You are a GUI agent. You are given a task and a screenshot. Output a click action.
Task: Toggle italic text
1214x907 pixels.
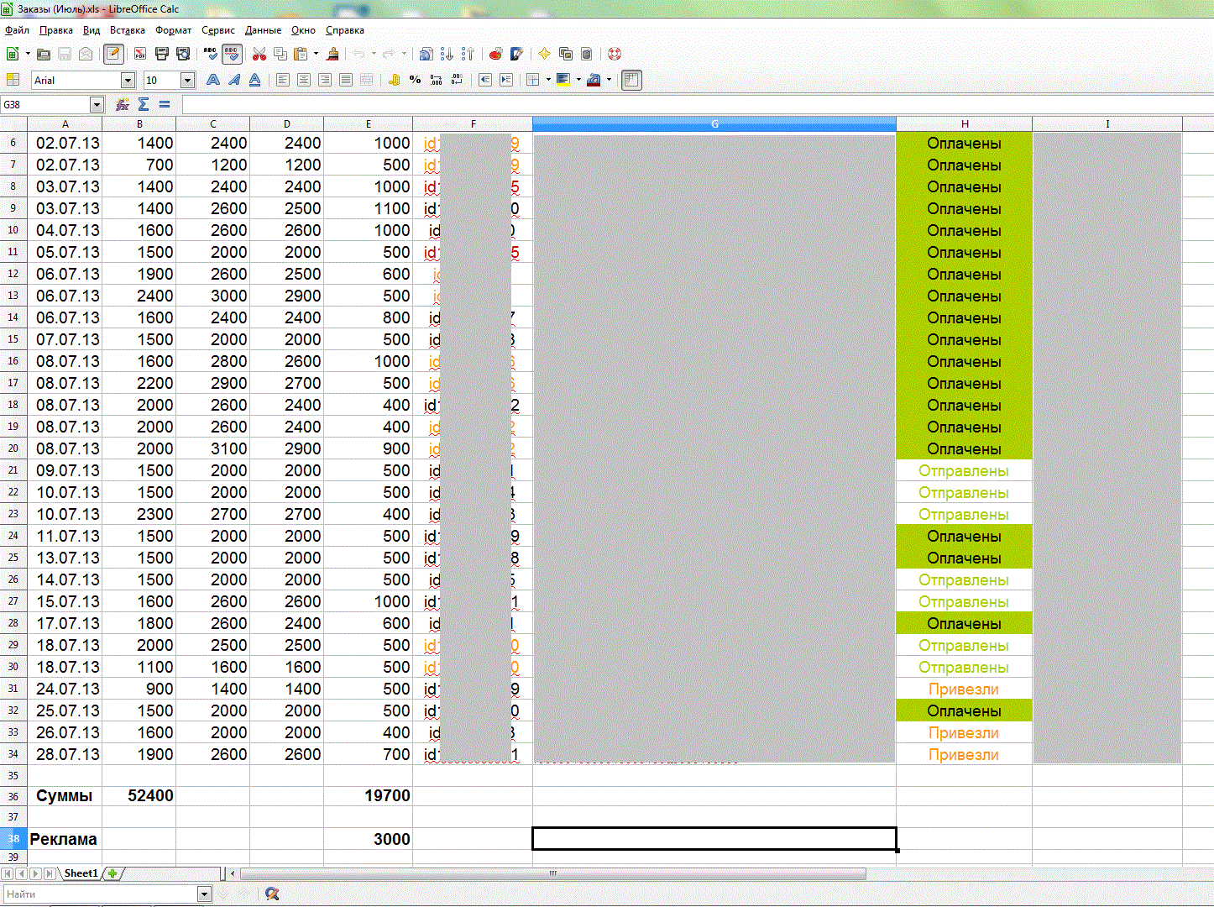(234, 80)
